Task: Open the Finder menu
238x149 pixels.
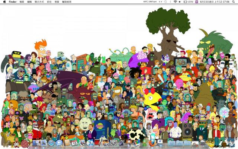Action: (12, 2)
